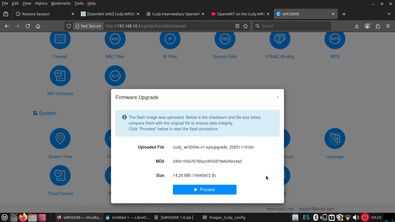Open the Bookmarks menu
Screen dimensions: 395x222
tap(61, 3)
